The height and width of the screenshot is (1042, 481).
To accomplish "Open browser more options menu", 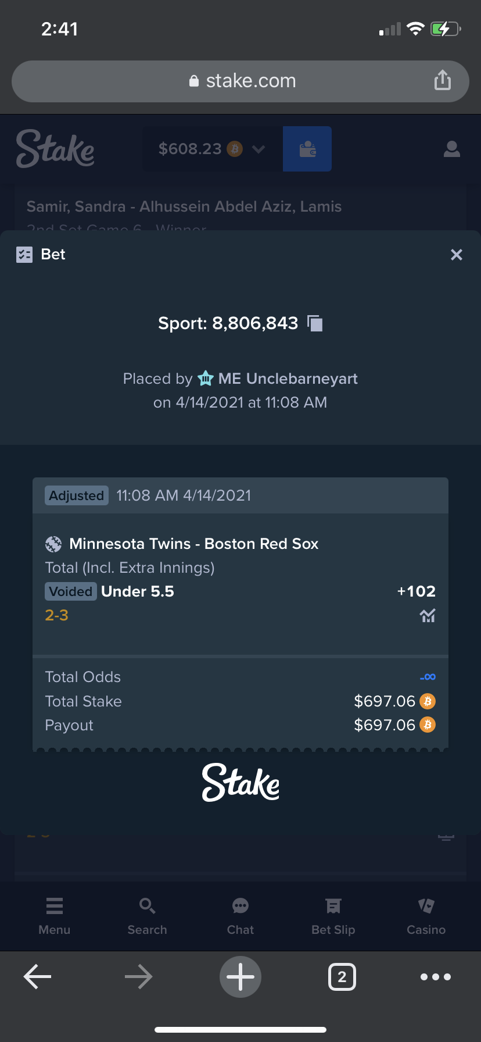I will click(436, 977).
